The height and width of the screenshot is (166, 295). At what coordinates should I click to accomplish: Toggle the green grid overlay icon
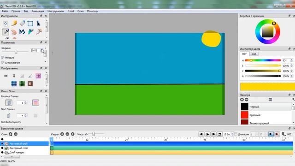tap(22, 83)
